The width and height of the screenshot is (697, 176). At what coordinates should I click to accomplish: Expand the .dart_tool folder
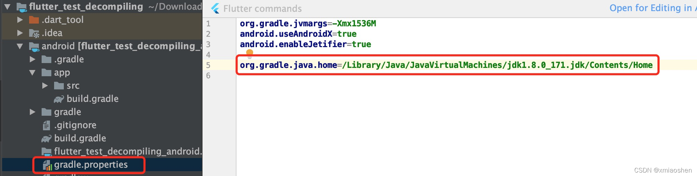20,20
